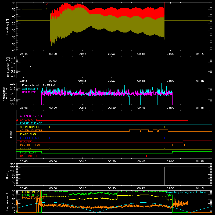
Task: Click 00:30 time label under Roll period plot
Action: pyautogui.click(x=112, y=81)
